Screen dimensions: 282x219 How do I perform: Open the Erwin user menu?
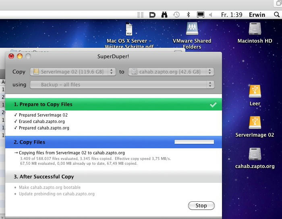click(257, 15)
